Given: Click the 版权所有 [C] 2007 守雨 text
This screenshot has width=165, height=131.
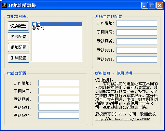Looking at the screenshot, I should 116,114.
